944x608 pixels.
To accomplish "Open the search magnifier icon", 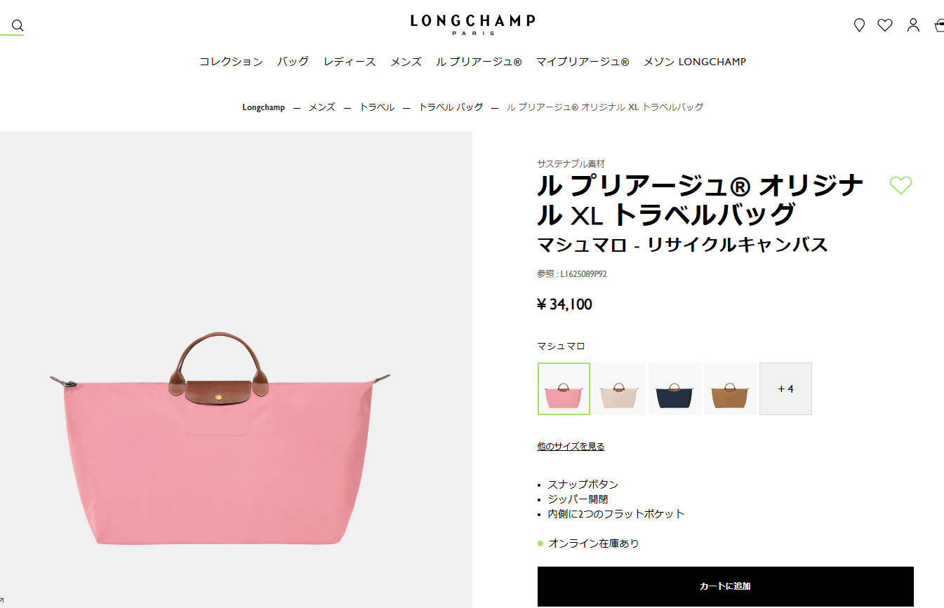I will (x=18, y=26).
